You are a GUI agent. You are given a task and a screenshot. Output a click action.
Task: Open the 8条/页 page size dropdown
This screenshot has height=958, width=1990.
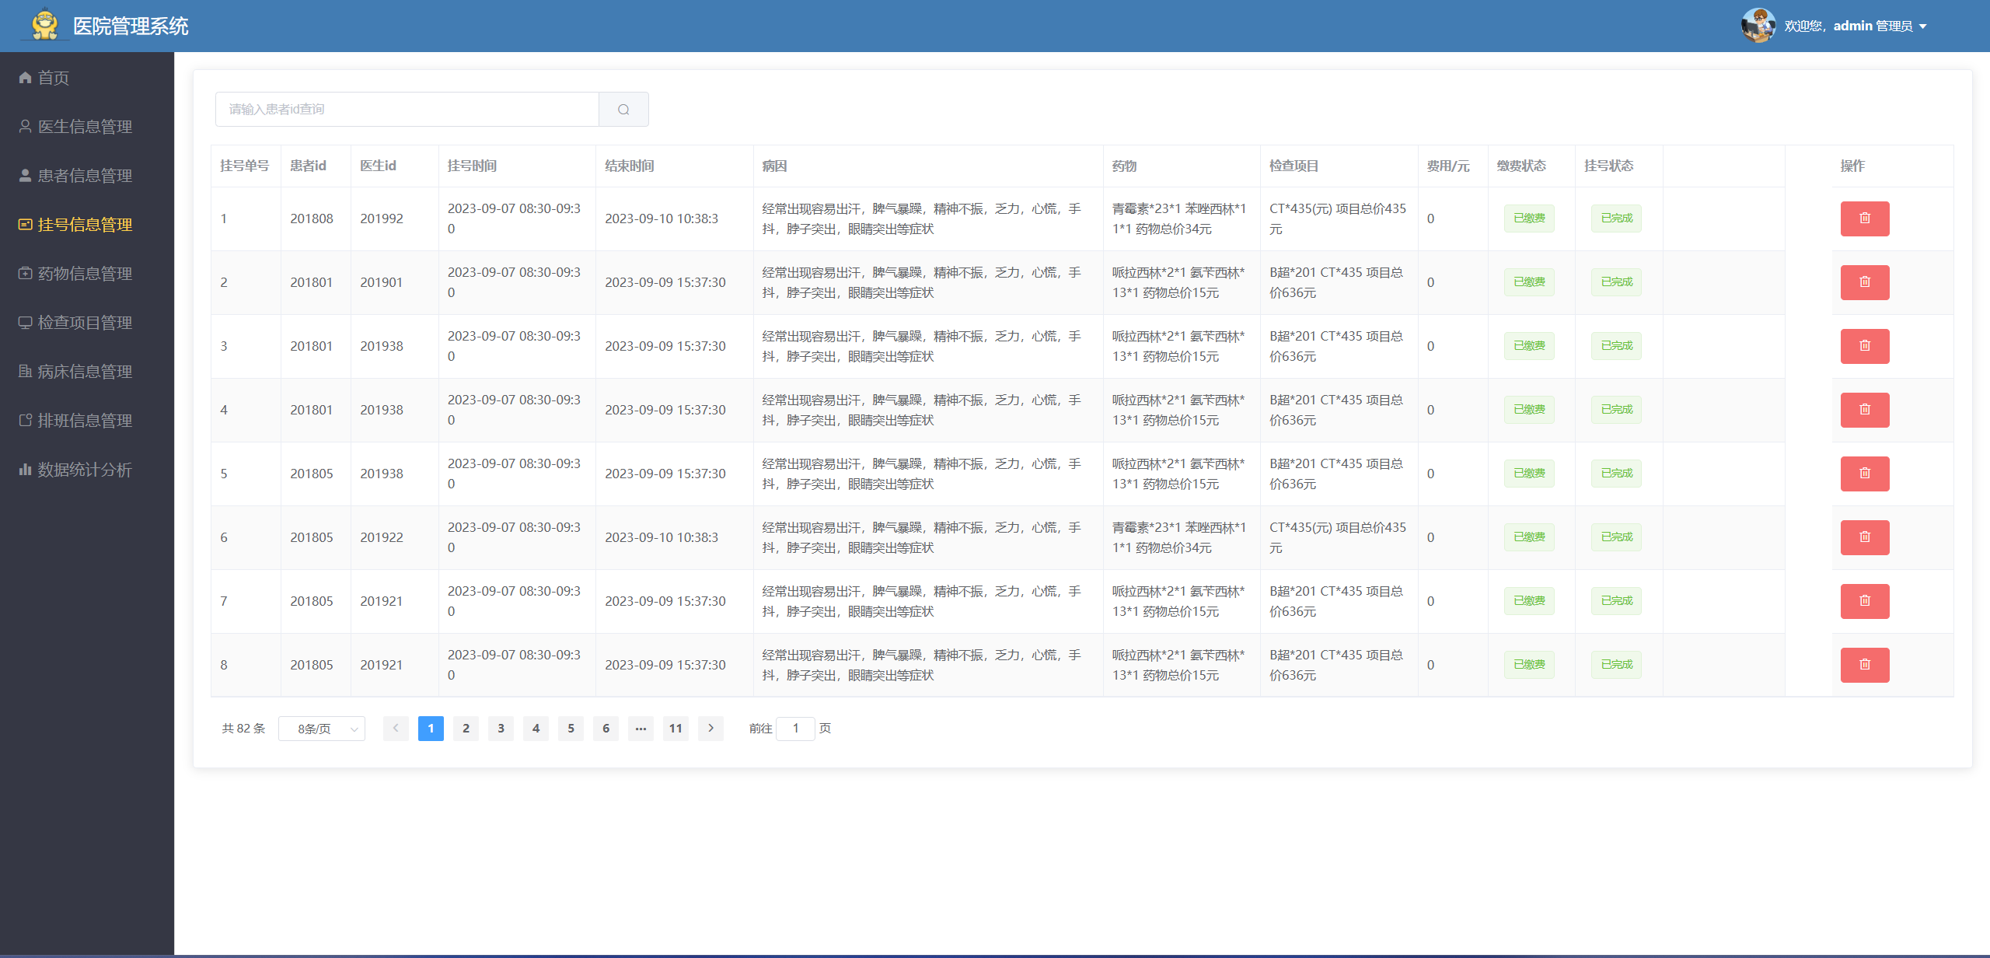322,729
